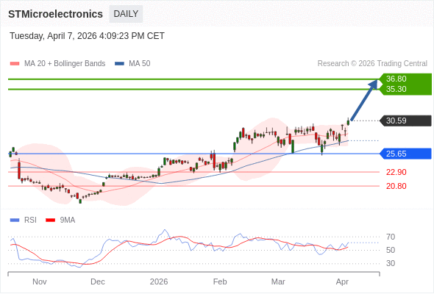Click the RSI 30 axis label

[391, 263]
